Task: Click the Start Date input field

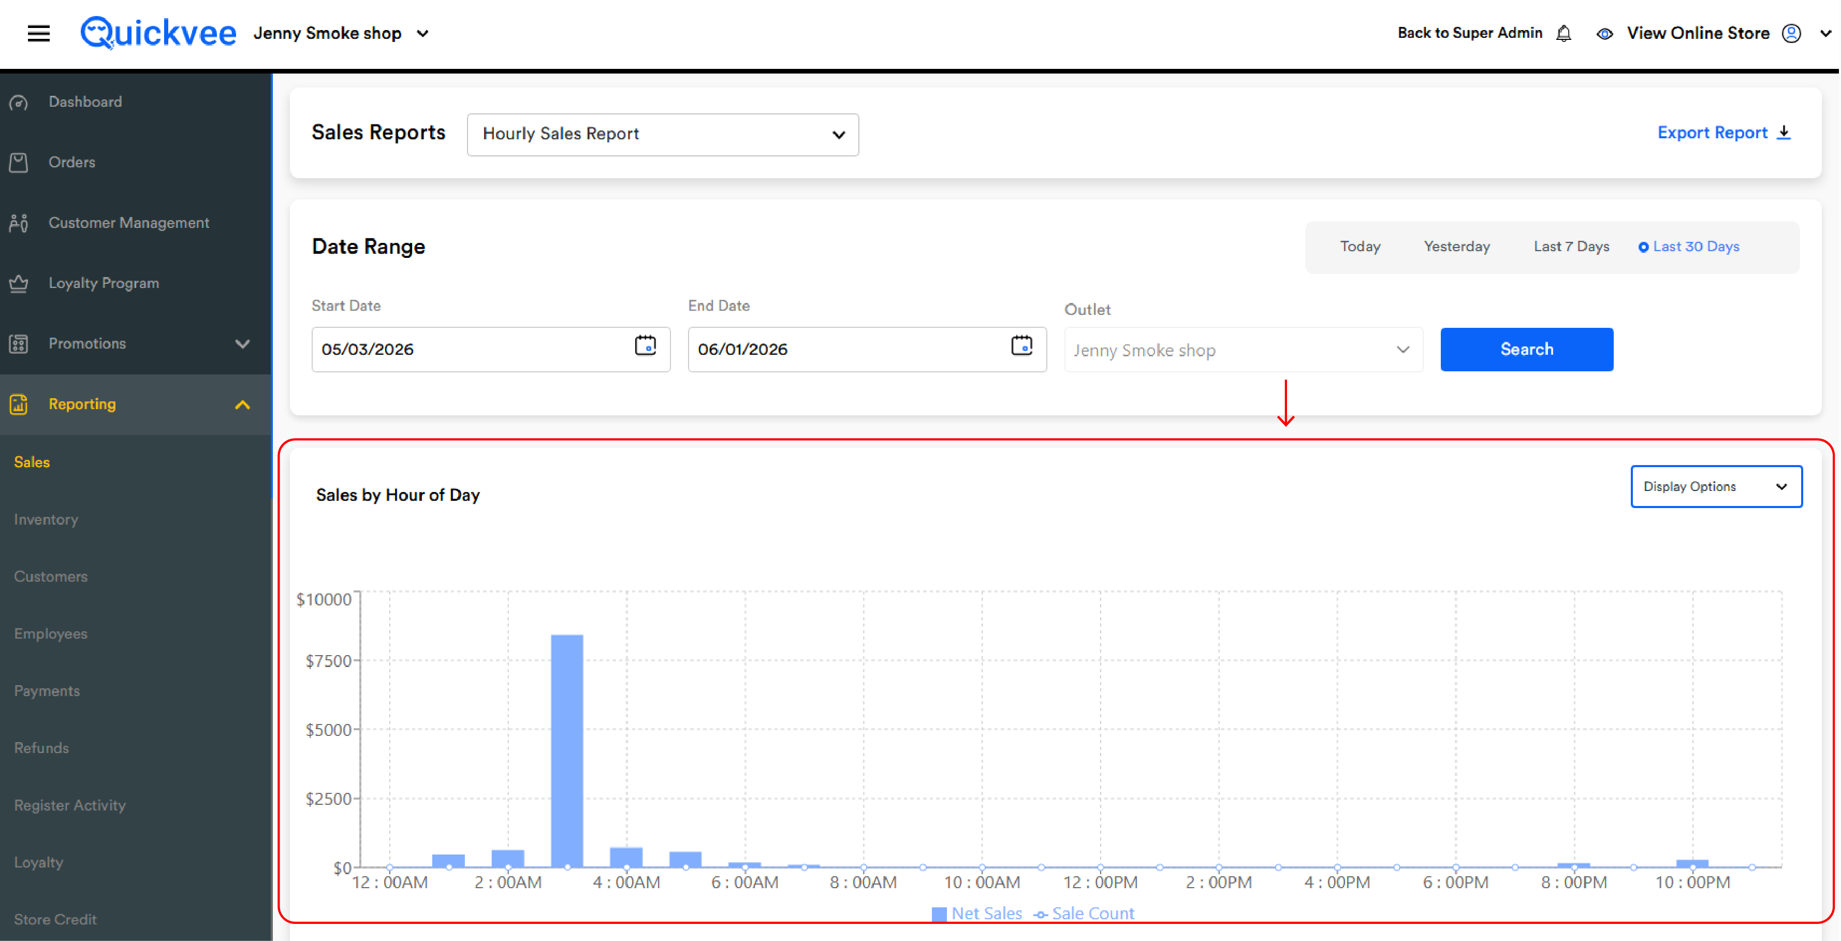Action: [490, 350]
